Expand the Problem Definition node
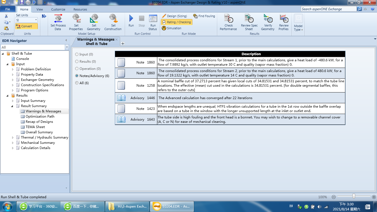 pyautogui.click(x=13, y=69)
